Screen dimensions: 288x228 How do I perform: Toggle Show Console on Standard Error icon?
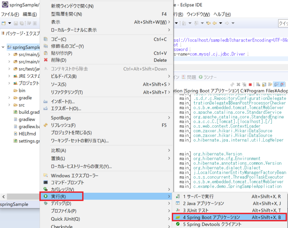(282, 84)
